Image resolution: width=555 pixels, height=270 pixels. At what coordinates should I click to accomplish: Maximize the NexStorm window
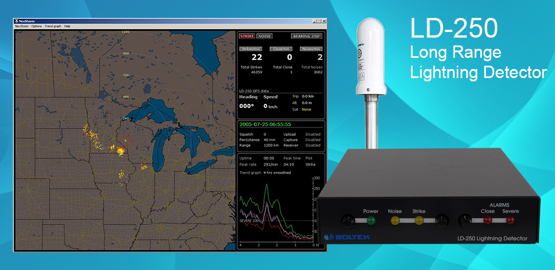(319, 21)
